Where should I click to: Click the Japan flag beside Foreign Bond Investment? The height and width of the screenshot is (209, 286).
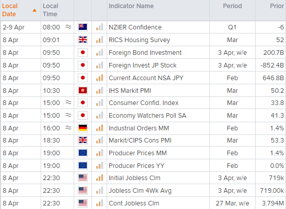click(83, 52)
